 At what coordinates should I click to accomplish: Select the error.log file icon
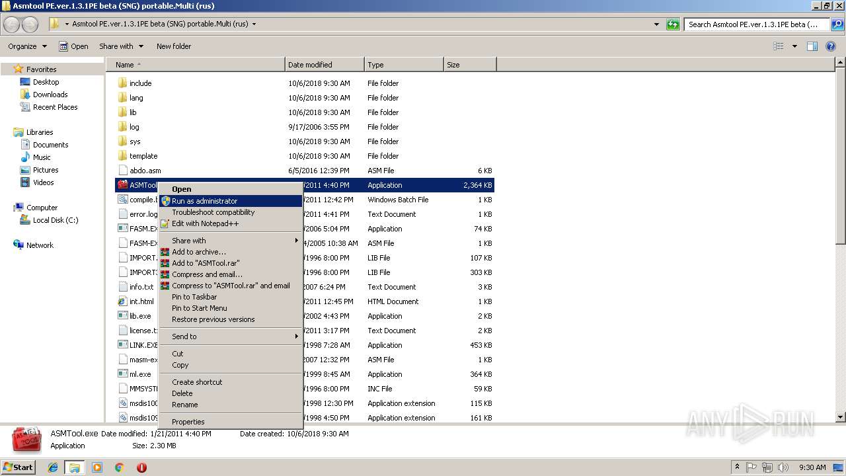click(x=122, y=214)
